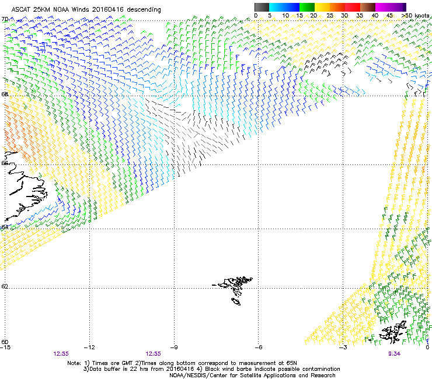Choose the red 30-35 knots legend swatch
432x379 pixels.
tap(353, 7)
